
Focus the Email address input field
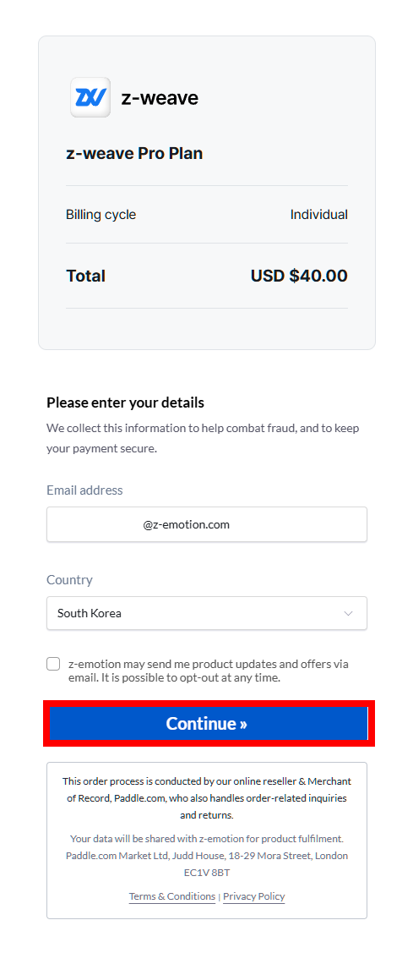click(x=206, y=524)
